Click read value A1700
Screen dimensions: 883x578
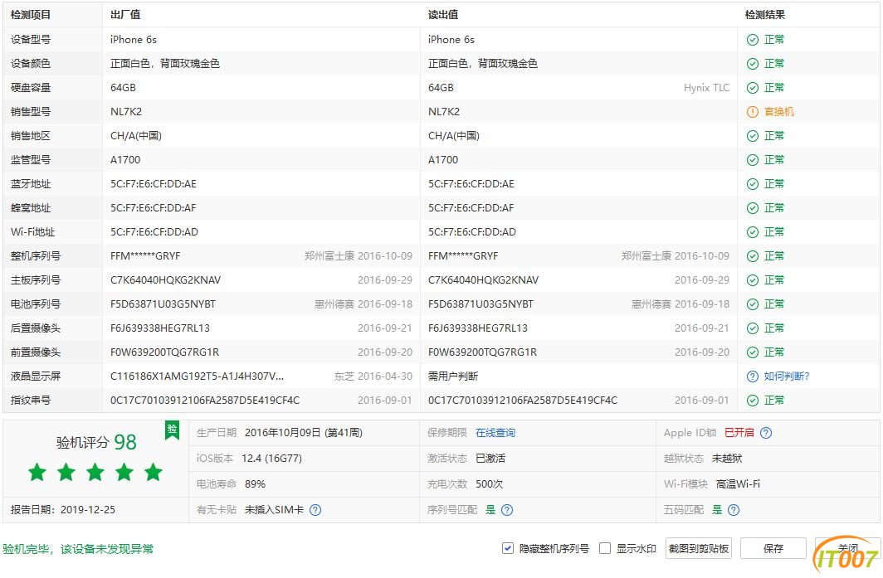point(443,160)
